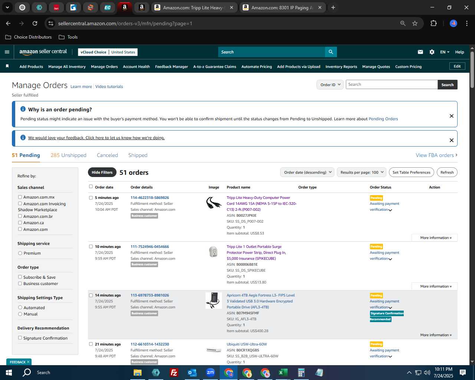This screenshot has height=380, width=475.
Task: Open the notification center icon
Action: tap(463, 373)
